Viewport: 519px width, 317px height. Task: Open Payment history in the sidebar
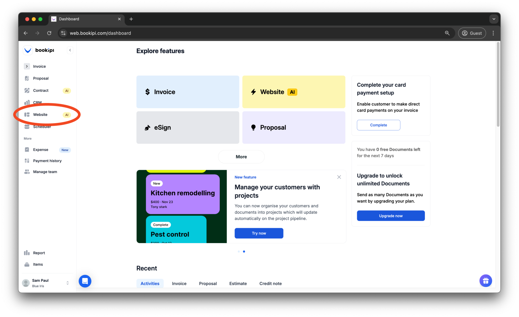pos(48,161)
